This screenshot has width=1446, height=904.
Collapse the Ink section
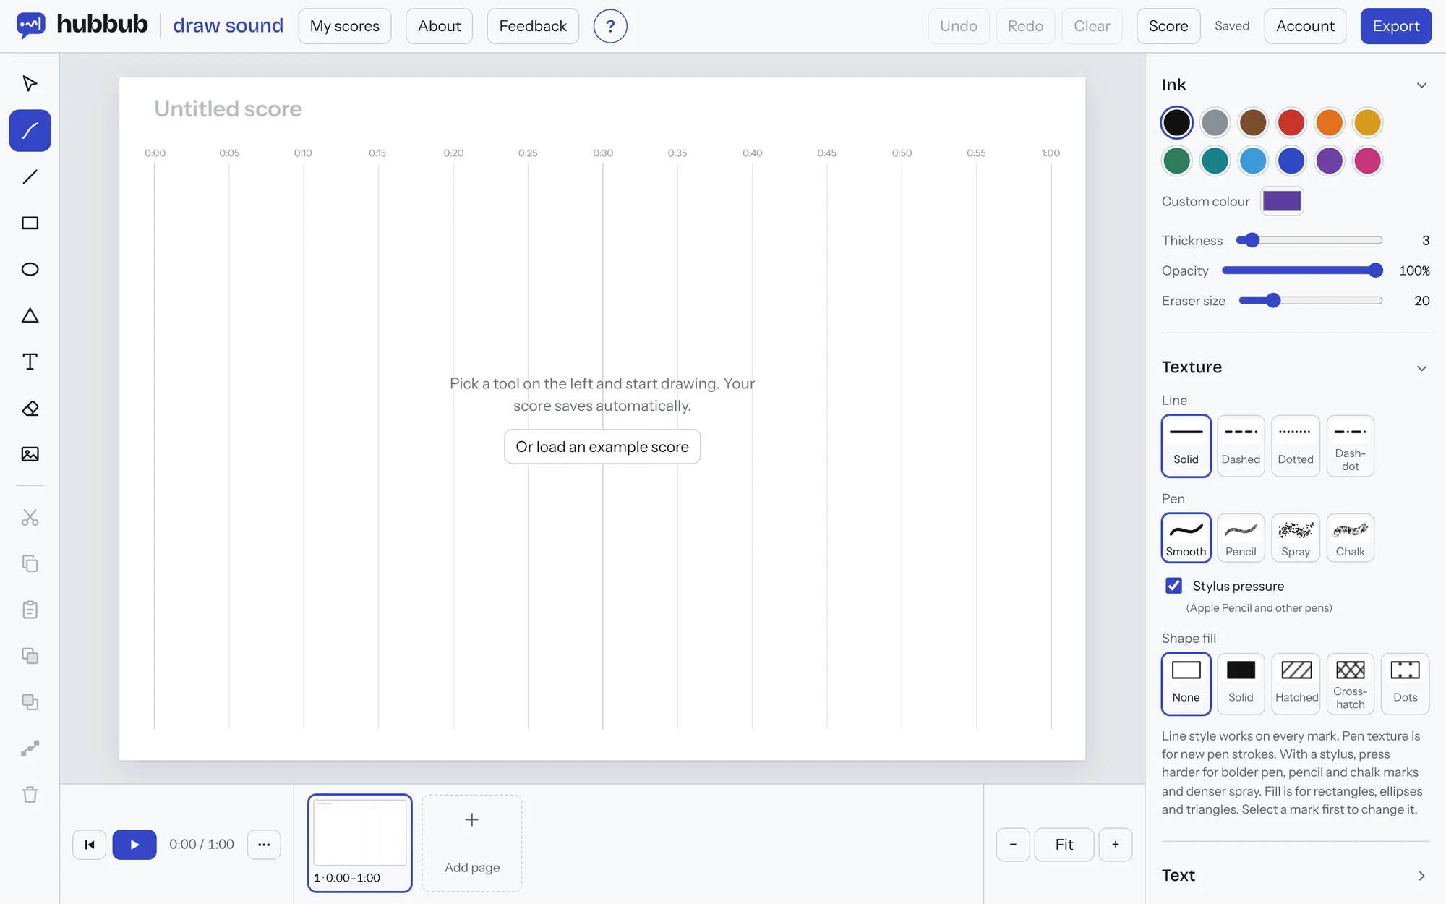tap(1421, 85)
